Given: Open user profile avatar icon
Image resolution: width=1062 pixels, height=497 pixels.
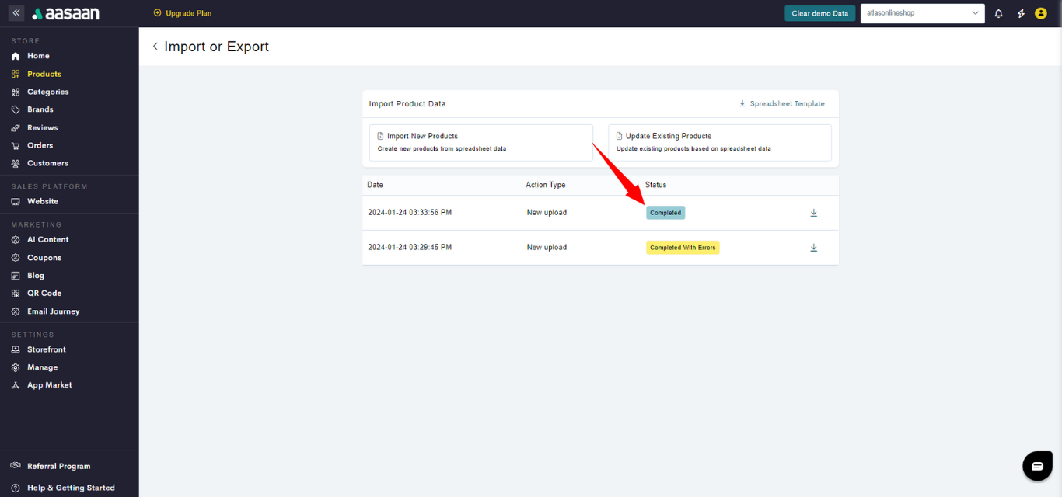Looking at the screenshot, I should (1041, 13).
